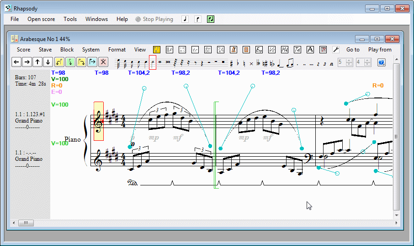Image resolution: width=414 pixels, height=246 pixels.
Task: Open the wrench settings tool
Action: coord(336,50)
